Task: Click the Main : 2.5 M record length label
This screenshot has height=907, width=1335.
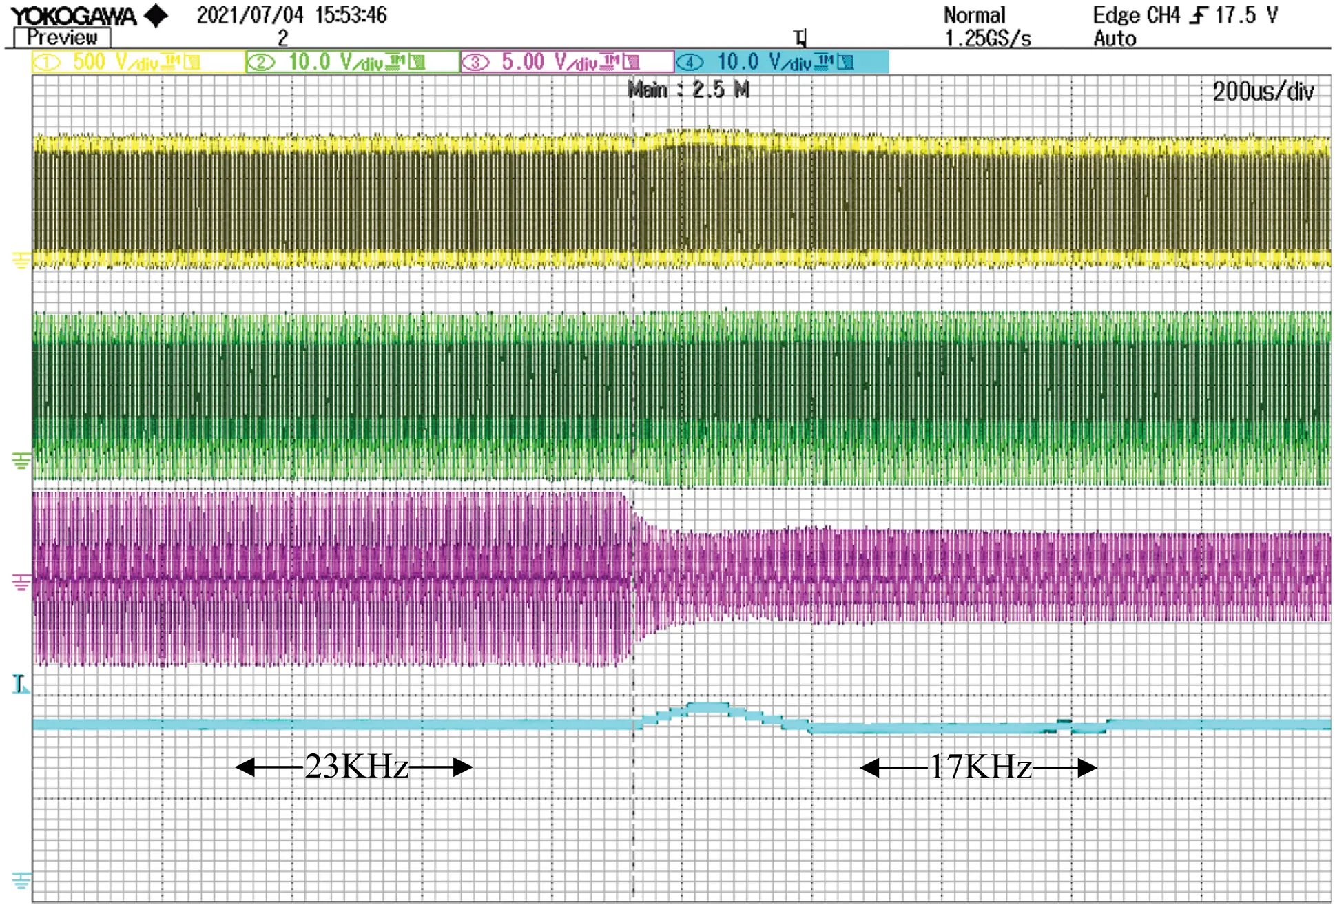Action: click(x=688, y=90)
